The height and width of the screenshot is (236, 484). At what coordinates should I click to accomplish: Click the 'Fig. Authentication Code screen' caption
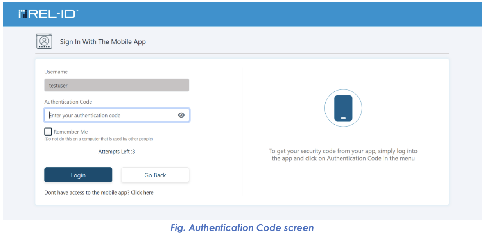pyautogui.click(x=242, y=228)
